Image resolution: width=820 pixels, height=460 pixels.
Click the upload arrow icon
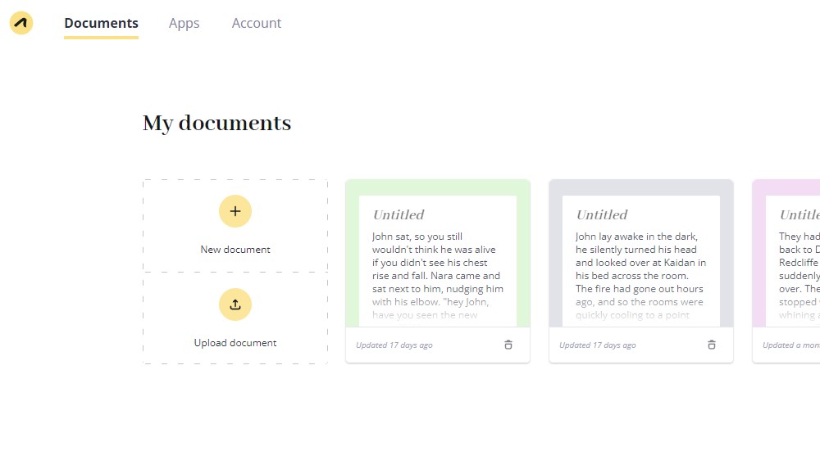(x=235, y=304)
